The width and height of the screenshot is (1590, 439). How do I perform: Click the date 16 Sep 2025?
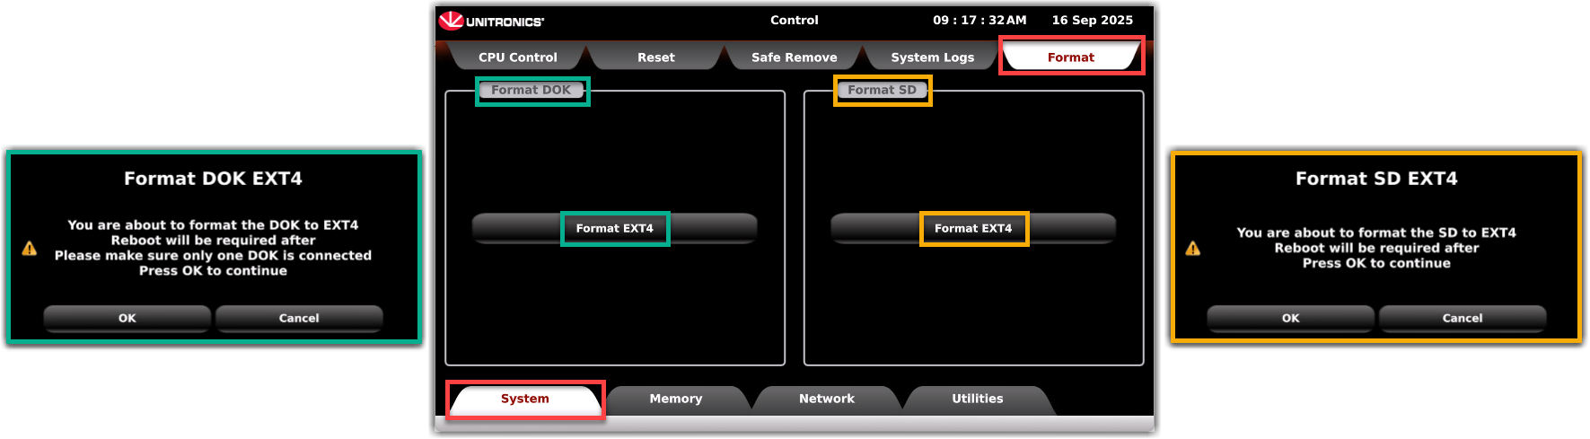(1092, 20)
